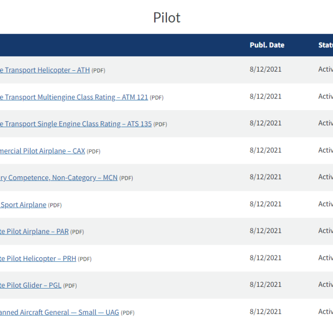
Task: Open Aircraft General — Small — UAG link
Action: pos(60,312)
